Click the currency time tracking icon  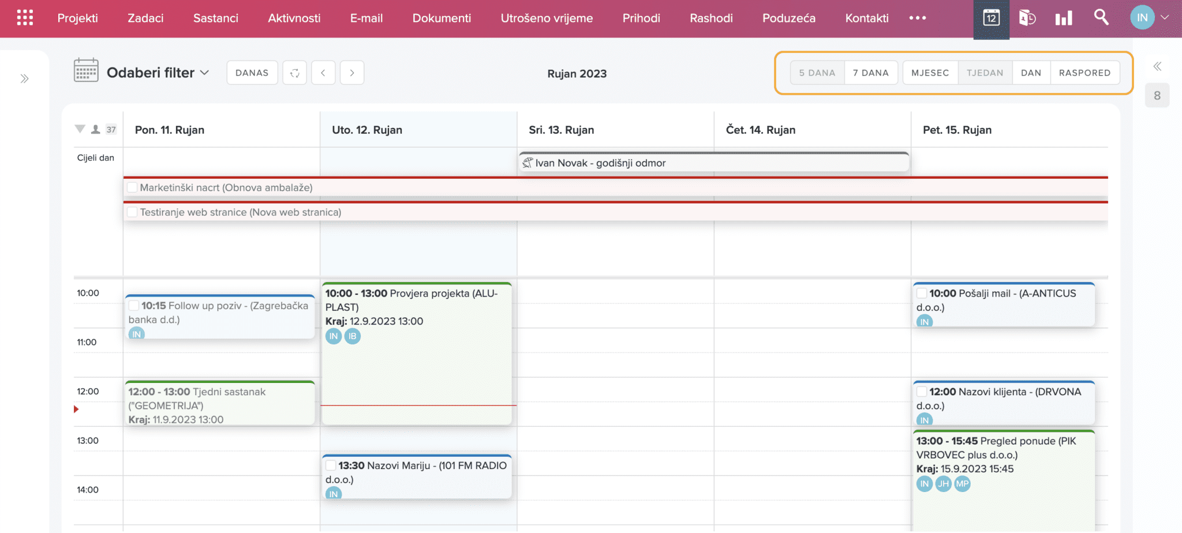(1027, 18)
